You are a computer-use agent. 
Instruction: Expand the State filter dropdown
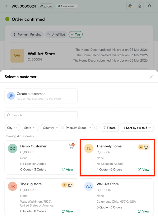(30, 128)
